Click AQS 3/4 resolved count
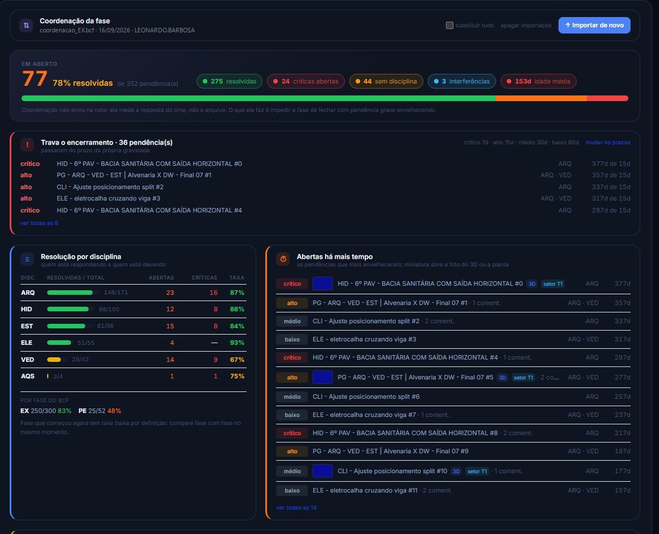The image size is (659, 534). pyautogui.click(x=58, y=377)
